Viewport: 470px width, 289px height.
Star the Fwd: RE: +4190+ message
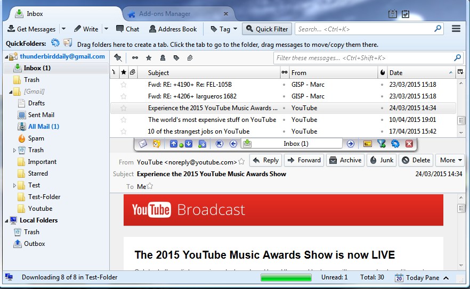(x=124, y=85)
